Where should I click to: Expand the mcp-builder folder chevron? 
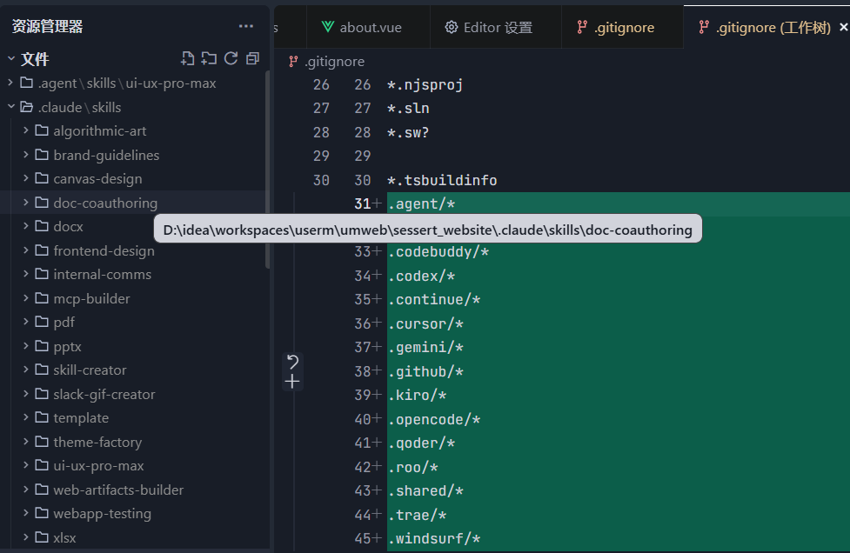click(26, 298)
